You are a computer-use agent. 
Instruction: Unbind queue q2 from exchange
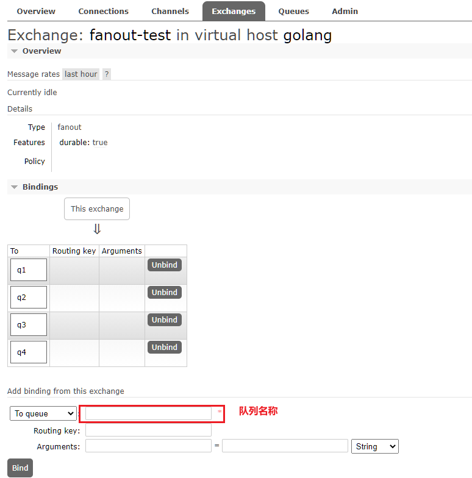(x=164, y=293)
